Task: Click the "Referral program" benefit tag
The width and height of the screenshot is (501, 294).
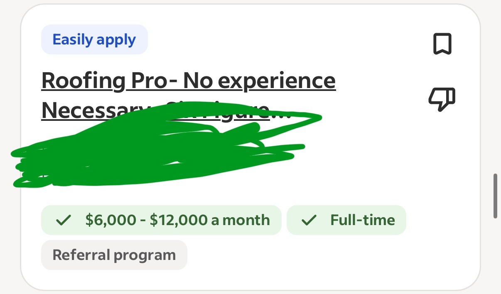Action: click(114, 255)
